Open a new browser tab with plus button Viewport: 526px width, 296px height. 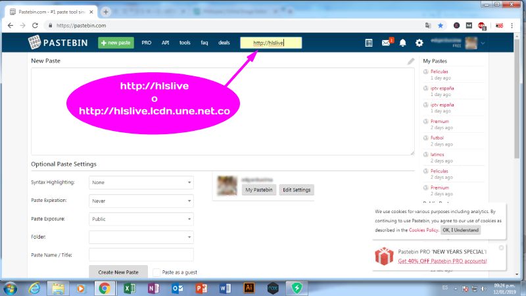(106, 12)
